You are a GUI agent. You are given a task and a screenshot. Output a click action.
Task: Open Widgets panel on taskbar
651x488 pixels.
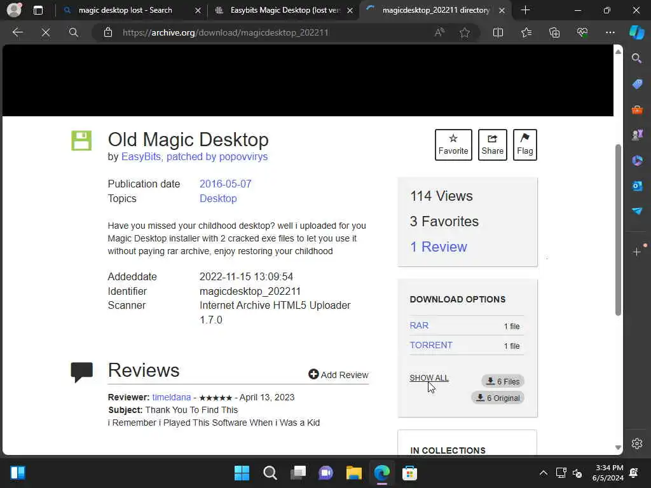click(x=18, y=473)
